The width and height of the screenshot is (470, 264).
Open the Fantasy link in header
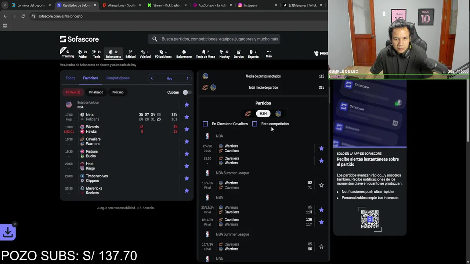tap(321, 54)
